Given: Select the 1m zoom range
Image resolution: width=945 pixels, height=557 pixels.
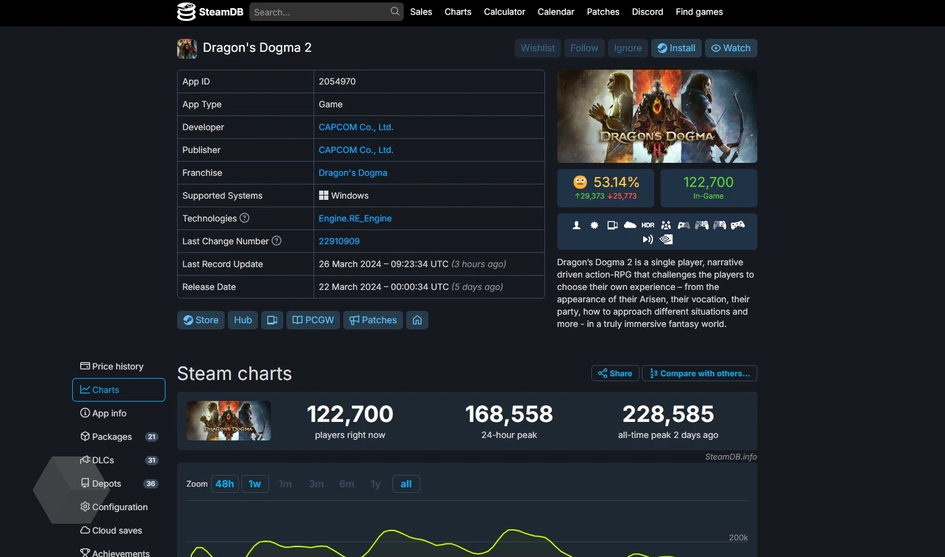Looking at the screenshot, I should 285,484.
